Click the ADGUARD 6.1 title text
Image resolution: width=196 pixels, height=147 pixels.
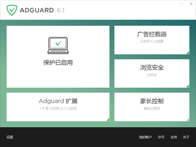pyautogui.click(x=42, y=10)
